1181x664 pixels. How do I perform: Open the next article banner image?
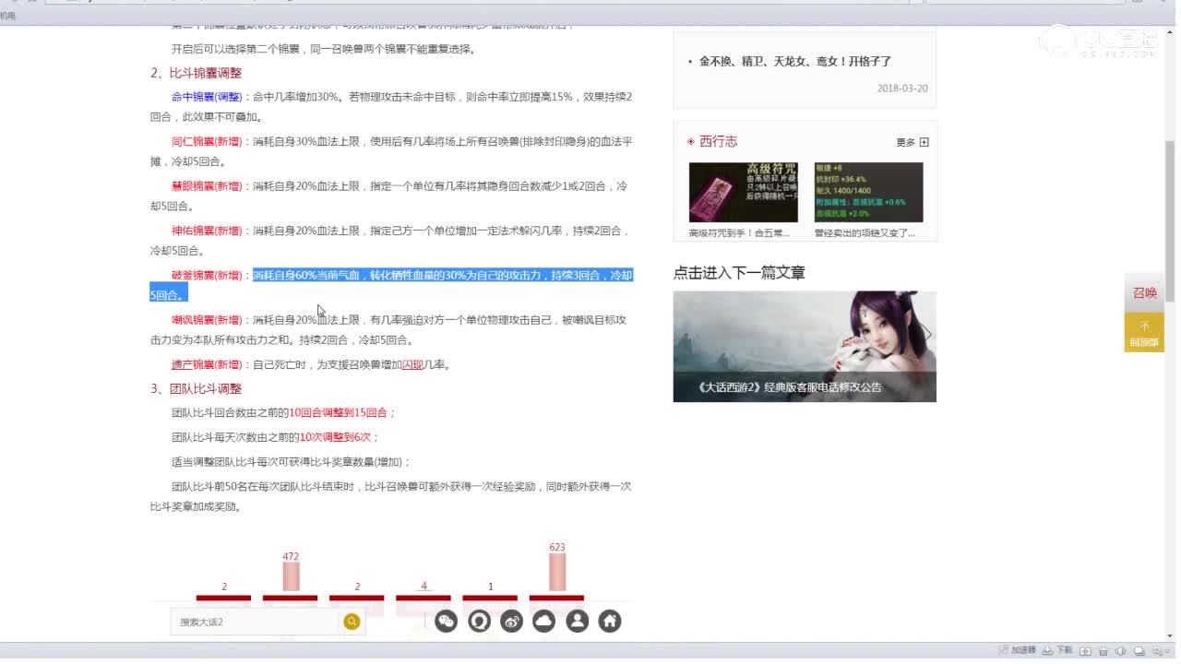(x=805, y=347)
